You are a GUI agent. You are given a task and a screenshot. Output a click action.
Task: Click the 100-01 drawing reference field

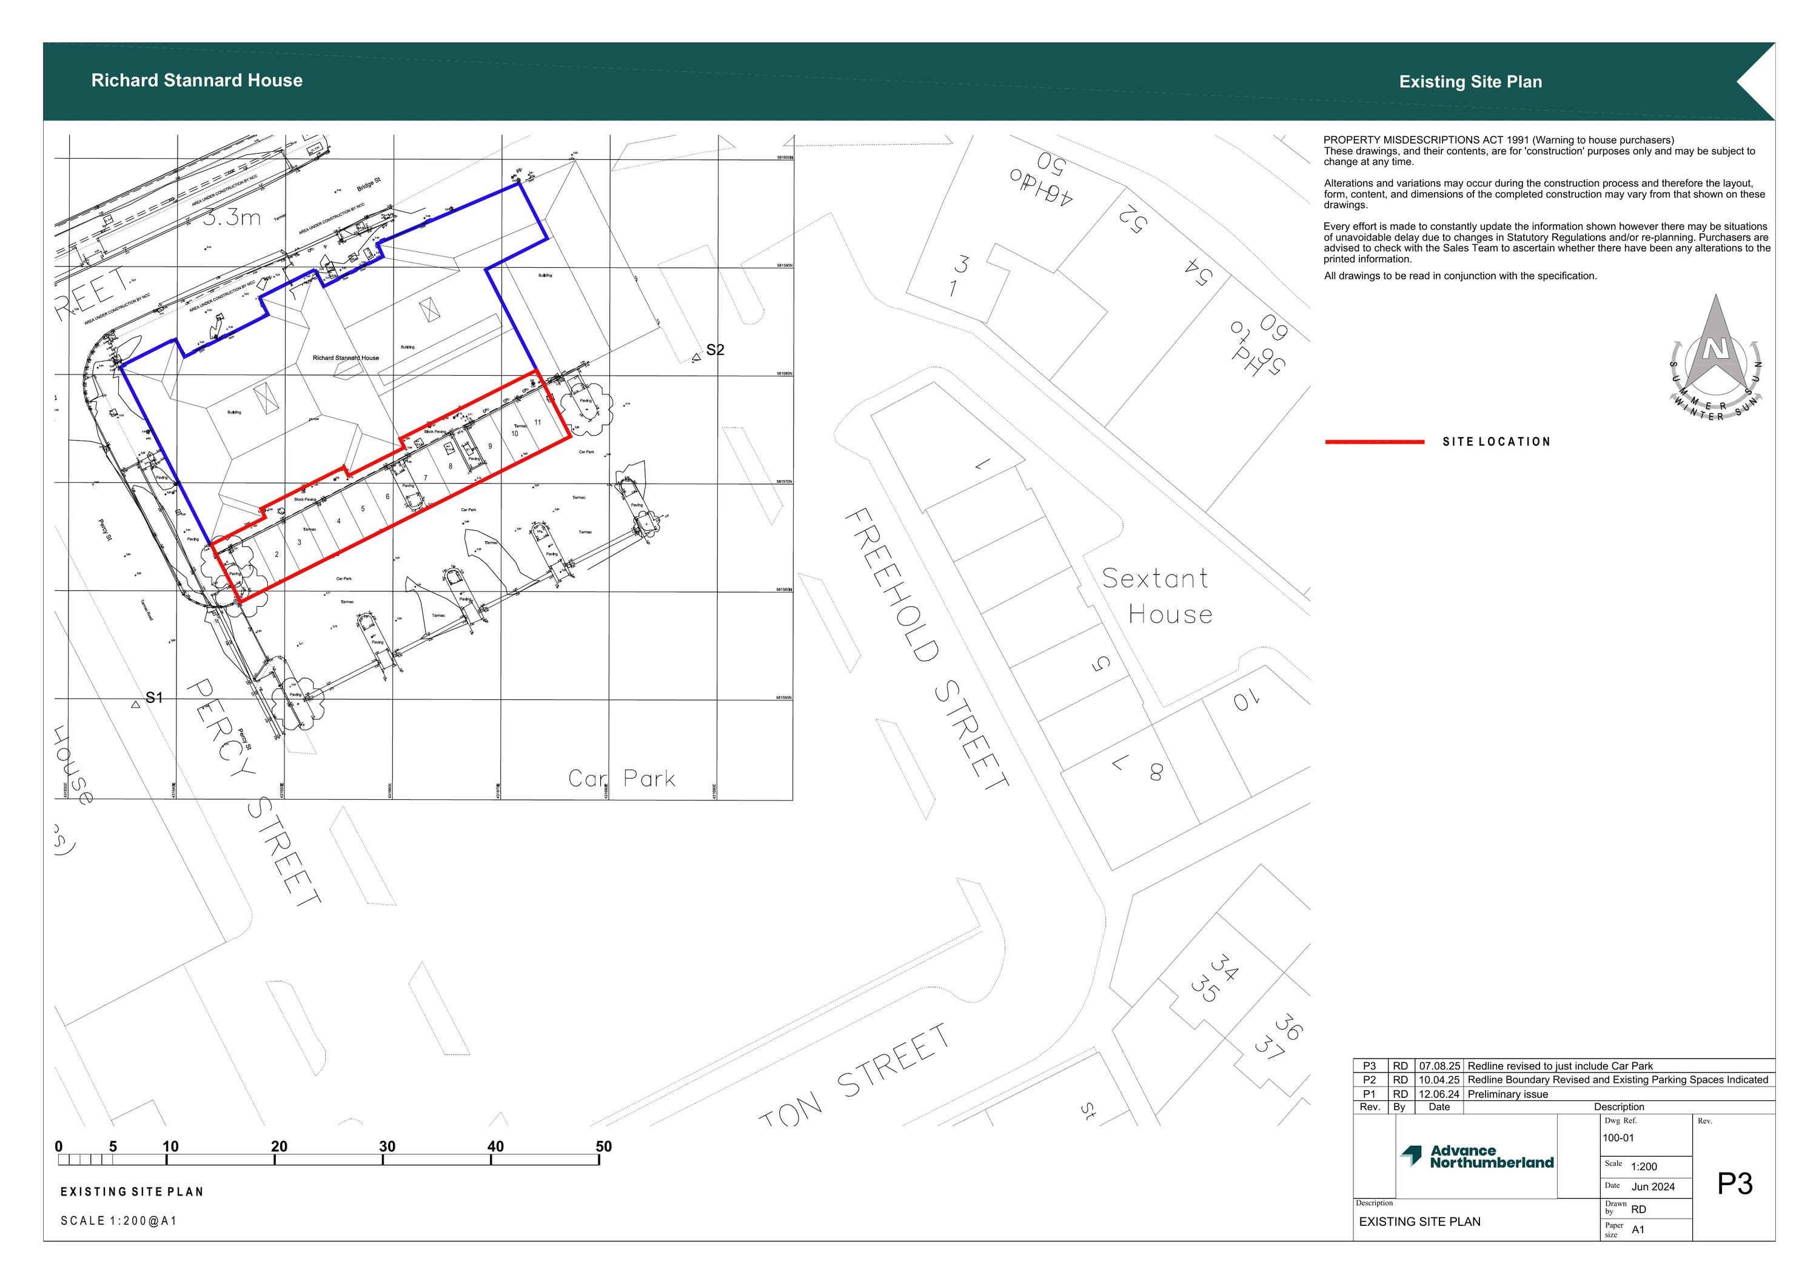point(1618,1137)
